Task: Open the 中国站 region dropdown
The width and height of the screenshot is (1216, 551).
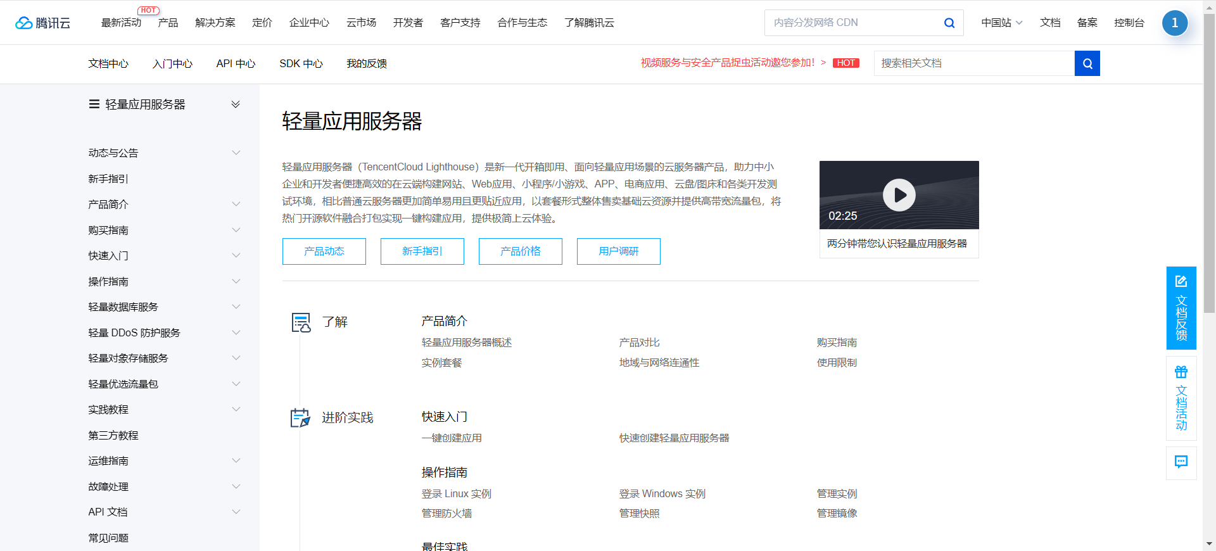Action: click(x=1001, y=23)
